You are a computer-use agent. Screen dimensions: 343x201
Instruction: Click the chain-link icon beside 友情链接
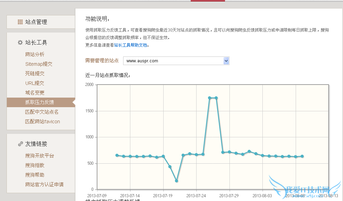[x=20, y=144]
